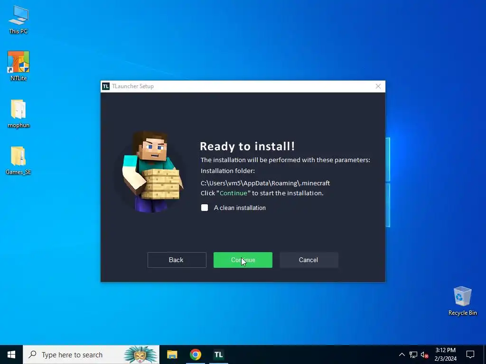Close the TLauncher Setup window
The height and width of the screenshot is (364, 486).
(378, 86)
